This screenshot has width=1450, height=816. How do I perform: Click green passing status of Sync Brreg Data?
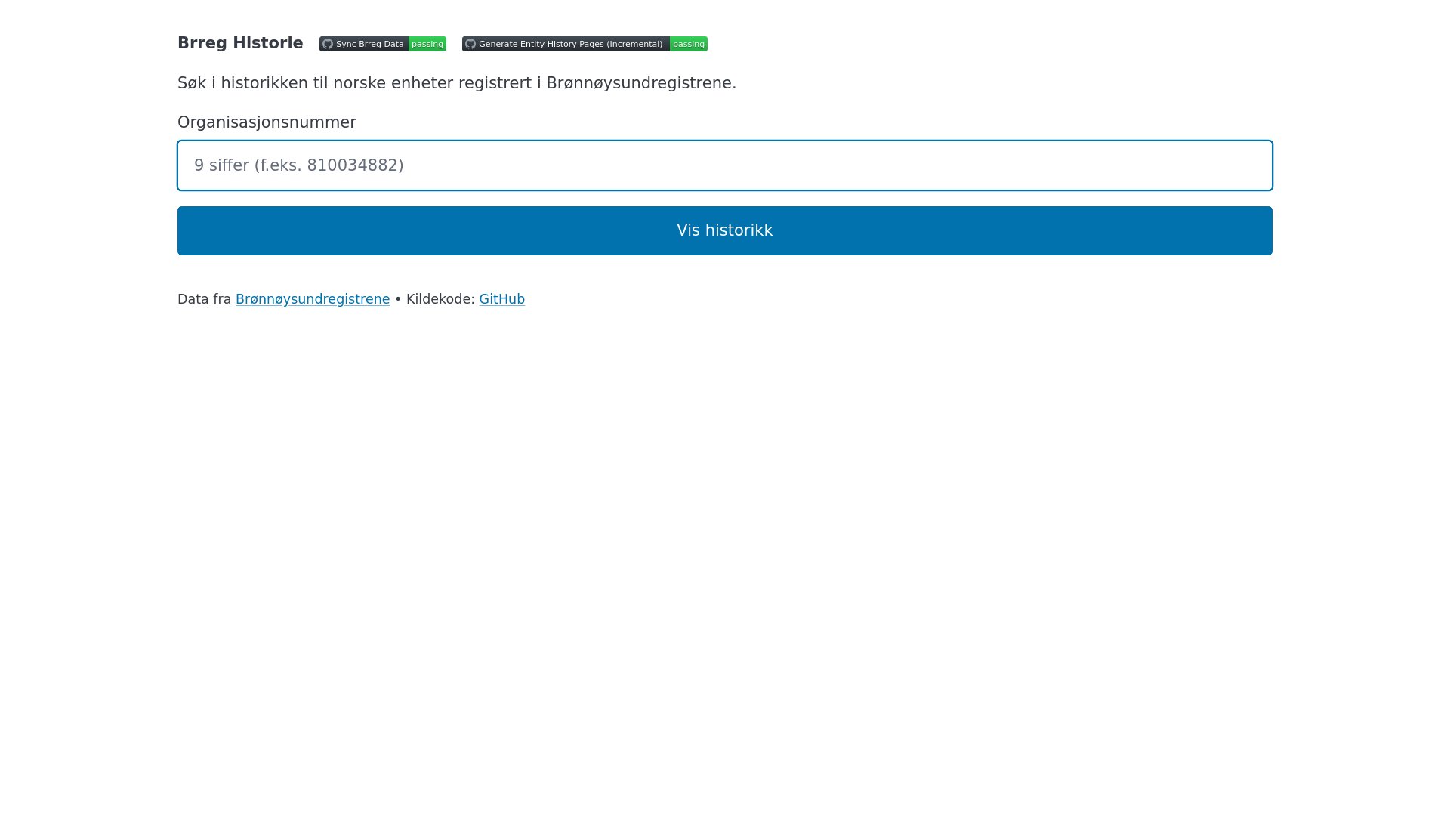tap(427, 44)
